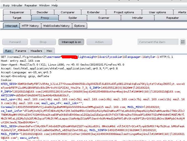Click the cm_last_info cookie name
Screen dimensions: 187x141
click(x=11, y=111)
